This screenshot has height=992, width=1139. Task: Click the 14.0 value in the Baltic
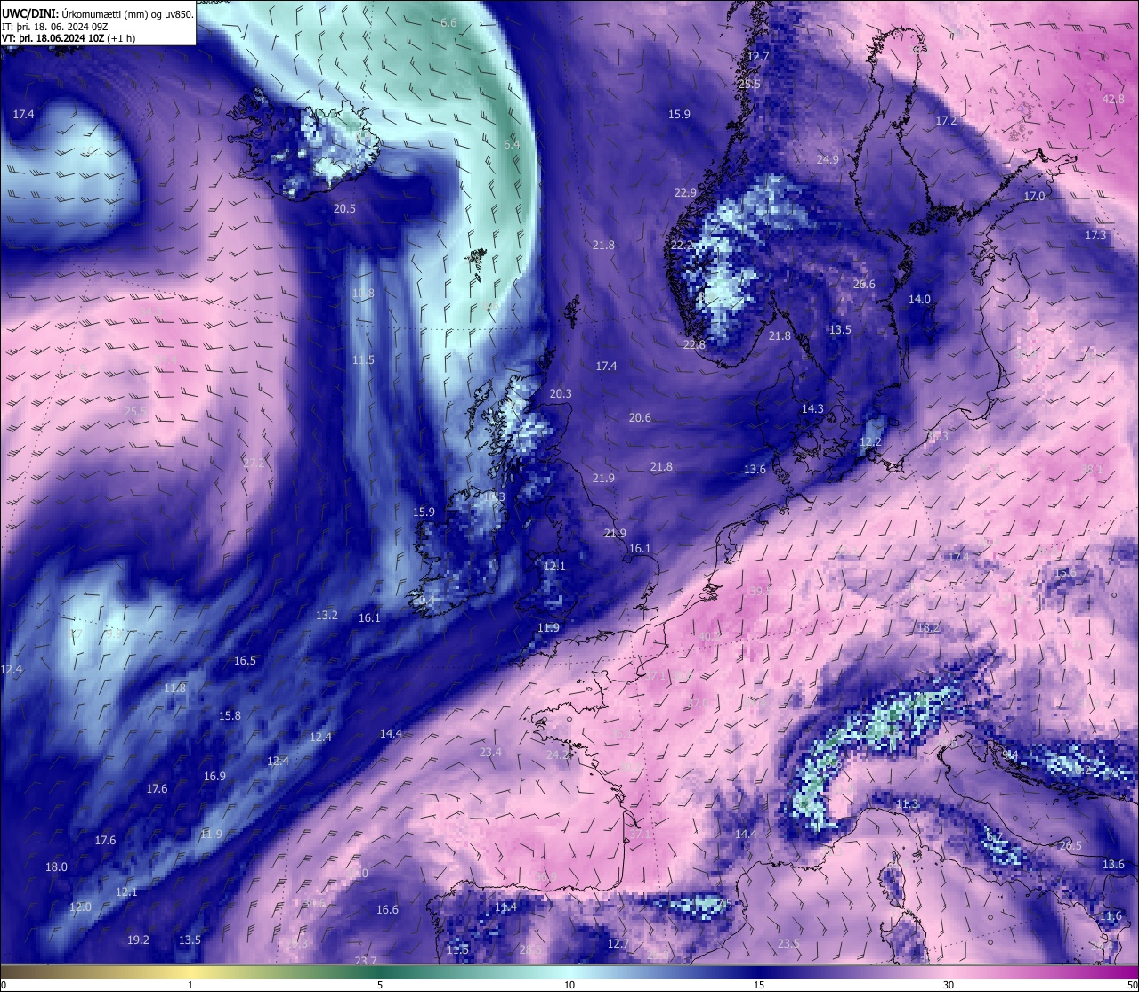coord(919,300)
